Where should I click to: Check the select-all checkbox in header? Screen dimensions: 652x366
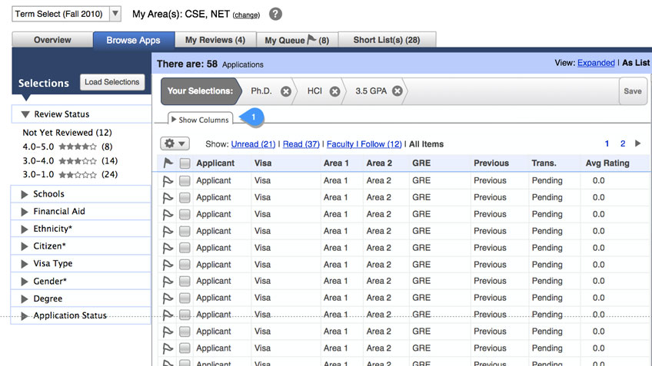point(185,163)
